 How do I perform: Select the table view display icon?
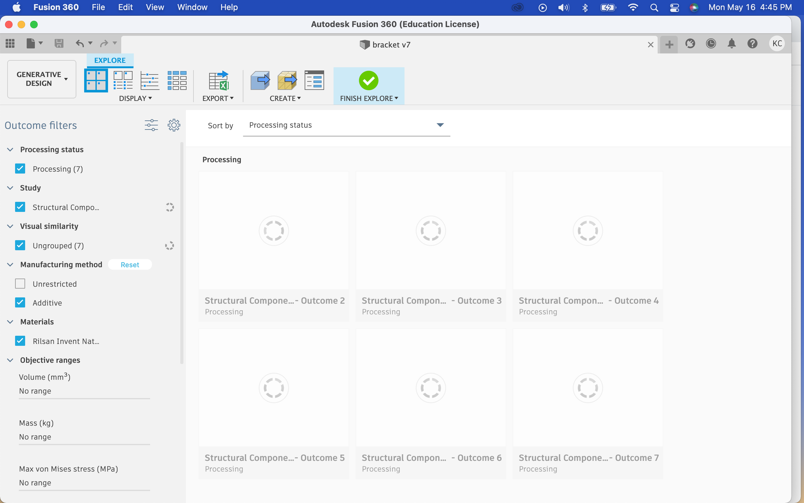[177, 80]
